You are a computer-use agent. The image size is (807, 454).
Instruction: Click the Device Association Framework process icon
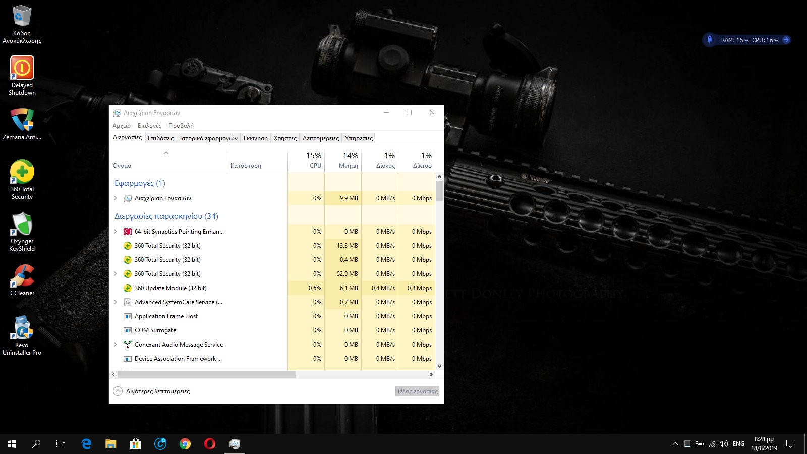click(128, 359)
